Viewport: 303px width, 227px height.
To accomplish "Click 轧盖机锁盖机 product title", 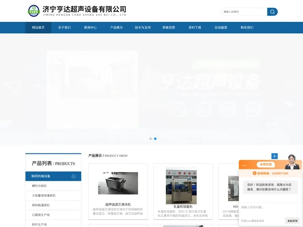I will tap(183, 206).
